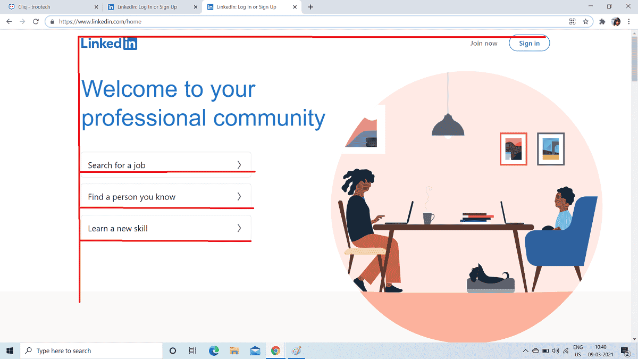This screenshot has width=638, height=359.
Task: Click the Join now link
Action: [x=483, y=43]
